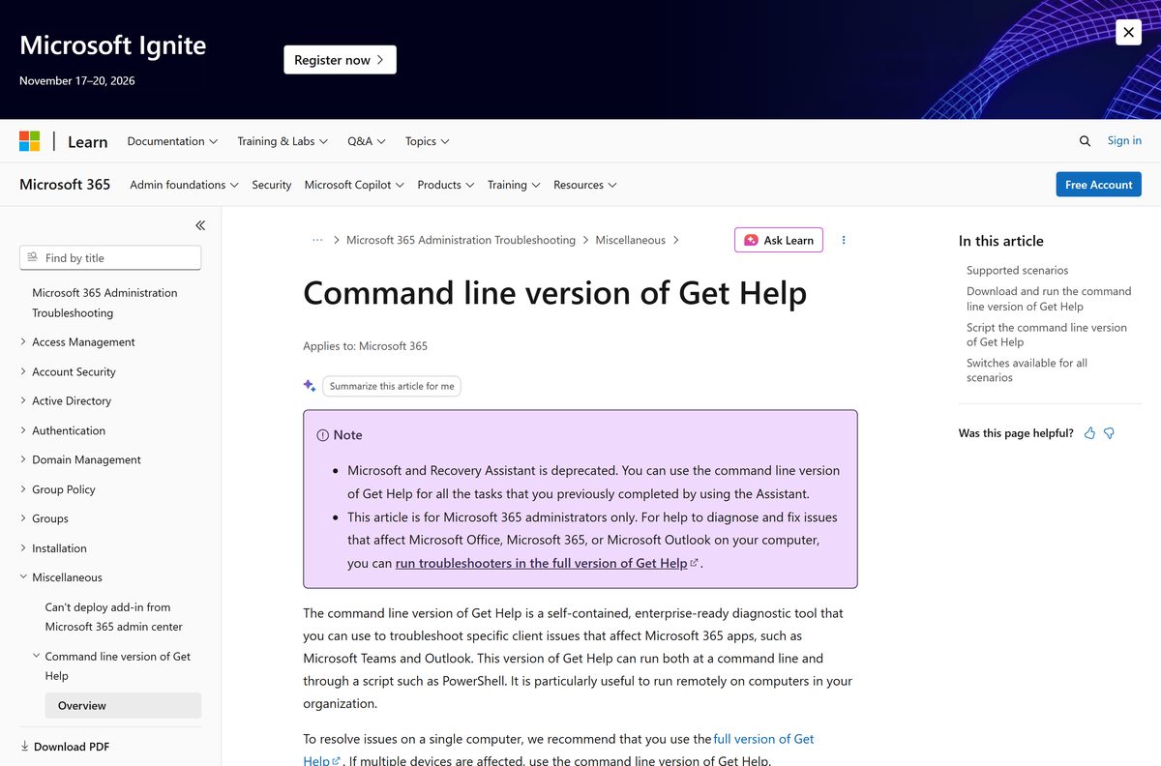
Task: Click the Security menu item
Action: click(272, 185)
